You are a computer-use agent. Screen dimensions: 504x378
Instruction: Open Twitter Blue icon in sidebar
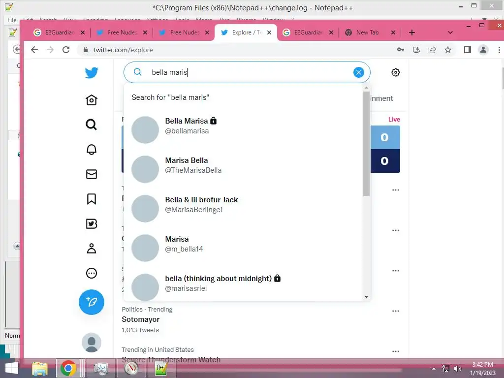92,224
